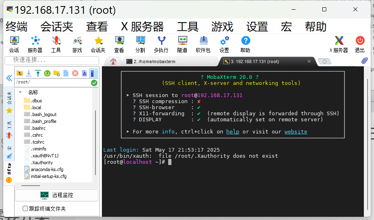Open the 会话 (Session) toolbar icon
The image size is (374, 220).
[x=14, y=44]
